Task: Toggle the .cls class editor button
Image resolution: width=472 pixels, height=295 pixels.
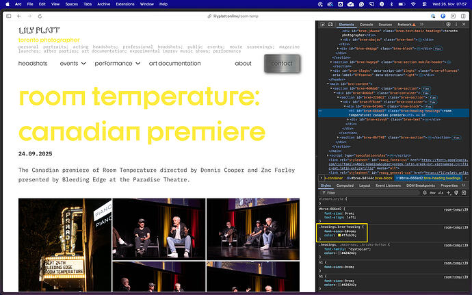Action: point(441,192)
